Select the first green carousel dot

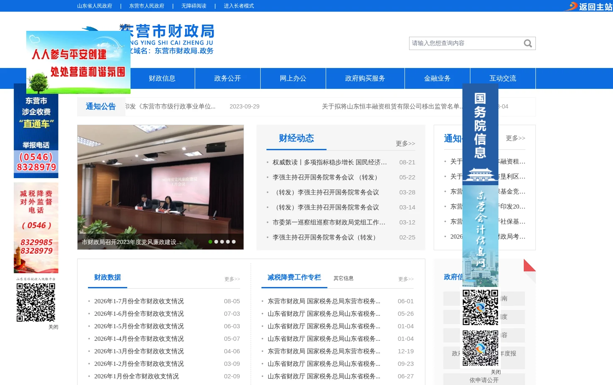[x=210, y=242]
